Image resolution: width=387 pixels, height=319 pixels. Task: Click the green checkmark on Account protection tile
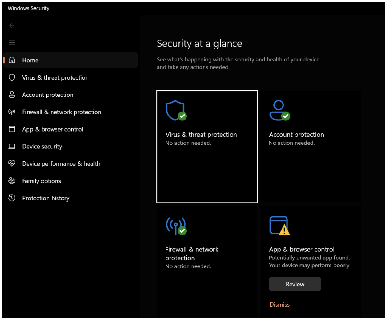click(x=286, y=116)
